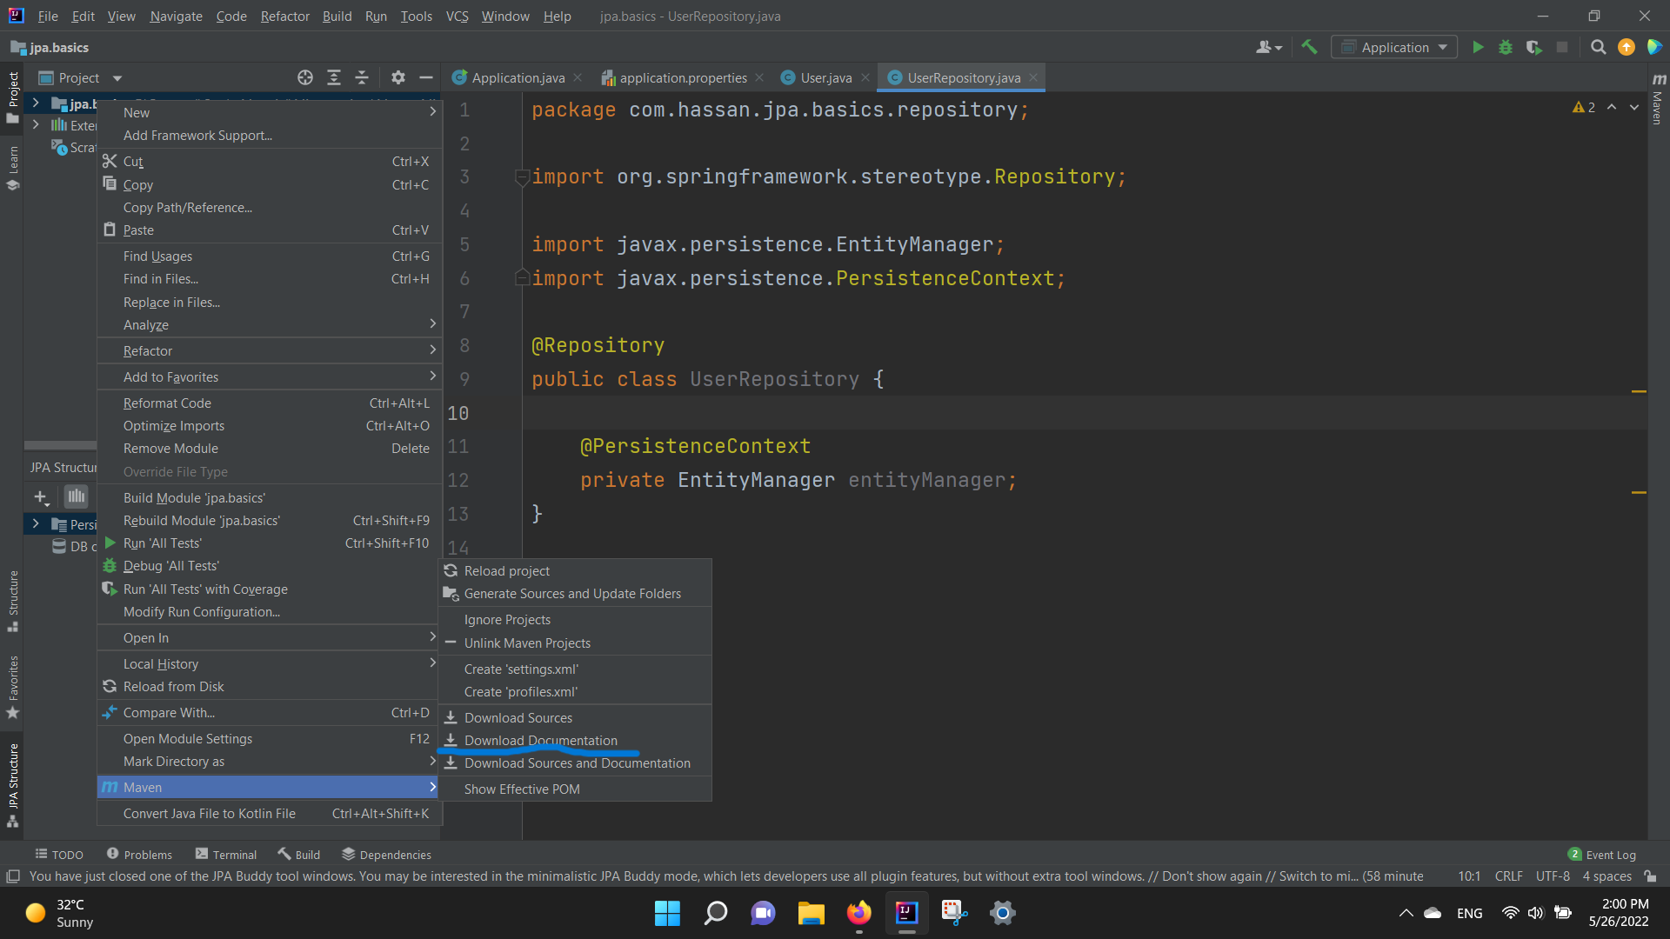
Task: Expand the Persistence node in JPA Structure
Action: (36, 524)
